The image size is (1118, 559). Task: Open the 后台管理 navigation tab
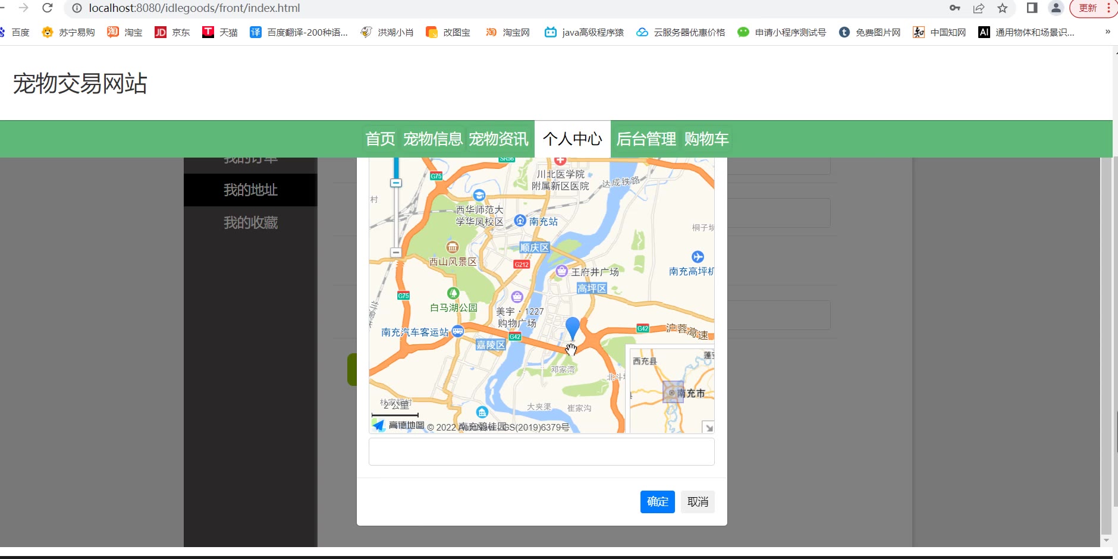646,139
